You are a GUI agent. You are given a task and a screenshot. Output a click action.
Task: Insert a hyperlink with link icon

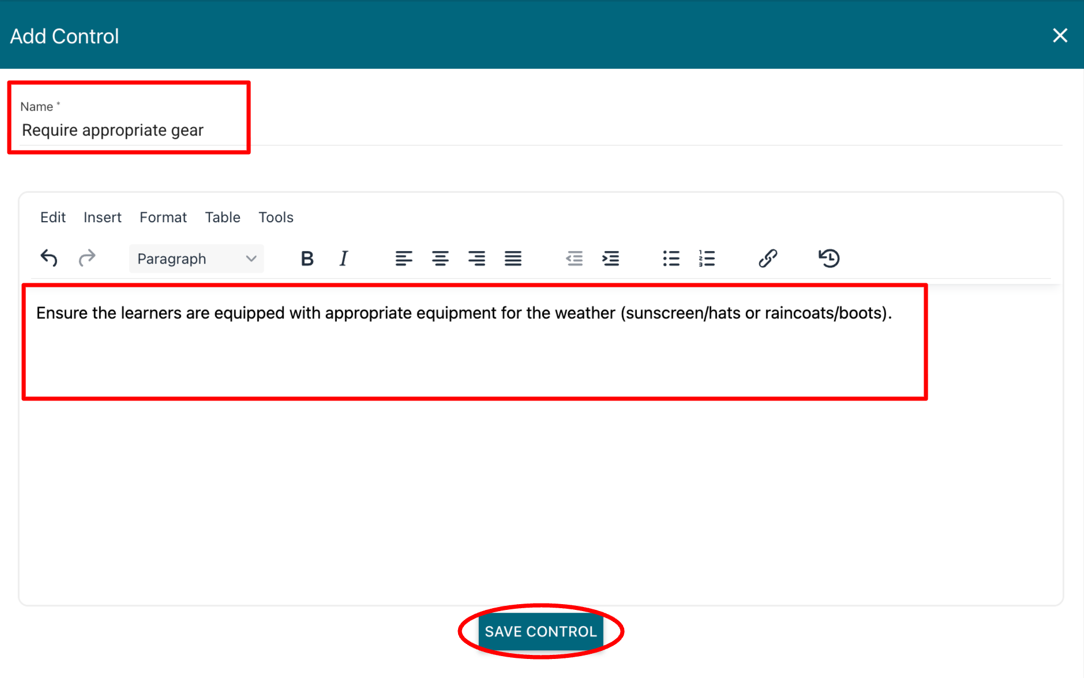click(768, 259)
